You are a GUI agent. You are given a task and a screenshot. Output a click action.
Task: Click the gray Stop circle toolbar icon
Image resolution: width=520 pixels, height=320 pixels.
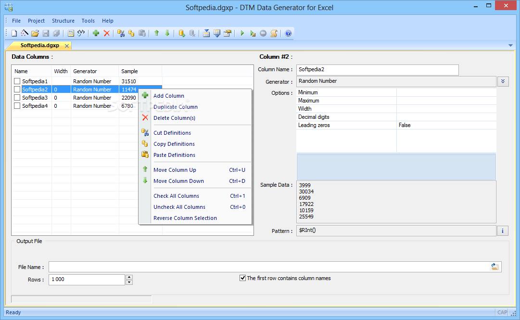click(x=263, y=33)
